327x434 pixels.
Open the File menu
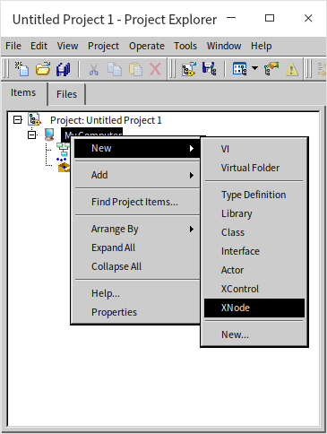click(13, 46)
